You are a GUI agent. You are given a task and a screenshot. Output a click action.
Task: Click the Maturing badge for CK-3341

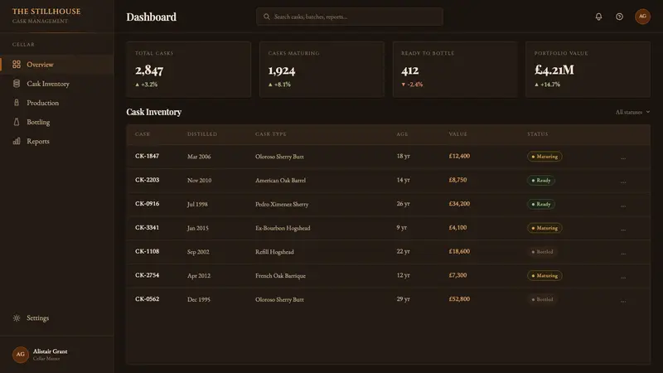544,228
